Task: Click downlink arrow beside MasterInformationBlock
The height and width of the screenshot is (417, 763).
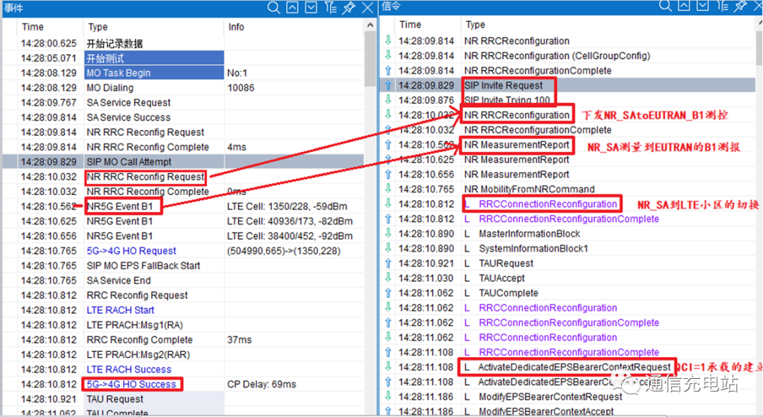Action: tap(388, 233)
